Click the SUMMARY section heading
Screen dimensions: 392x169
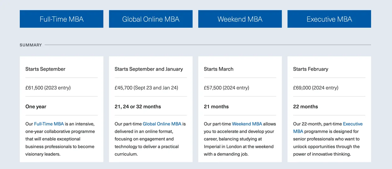[x=31, y=45]
